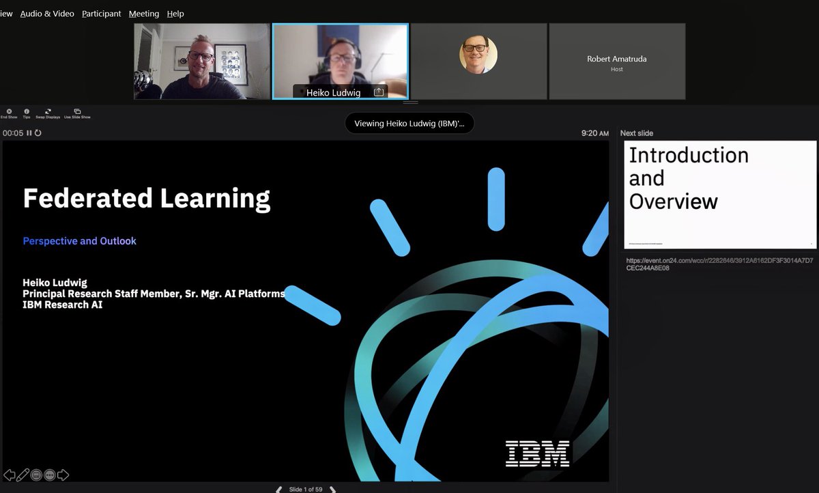This screenshot has width=819, height=493.
Task: Click the avatar participant tile with glasses
Action: tap(478, 61)
